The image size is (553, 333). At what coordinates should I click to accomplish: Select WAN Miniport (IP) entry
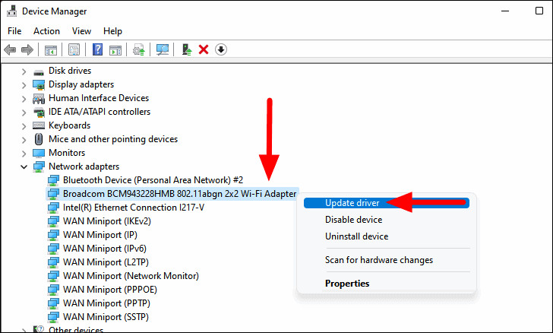(100, 235)
